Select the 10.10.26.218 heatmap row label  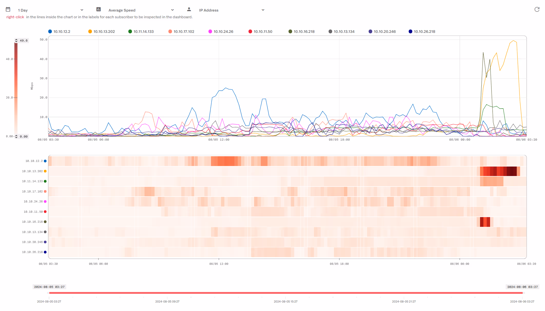click(x=32, y=252)
